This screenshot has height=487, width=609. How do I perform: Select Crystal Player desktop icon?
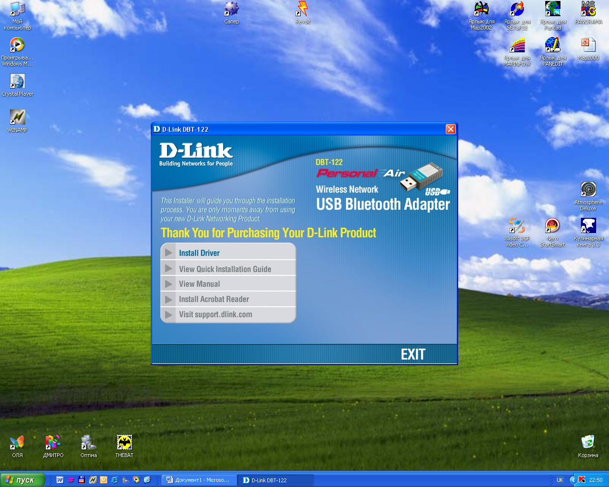(x=18, y=85)
